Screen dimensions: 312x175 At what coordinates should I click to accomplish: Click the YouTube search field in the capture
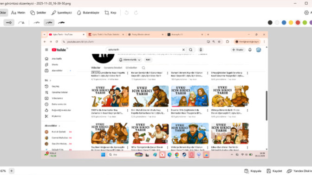(x=144, y=50)
